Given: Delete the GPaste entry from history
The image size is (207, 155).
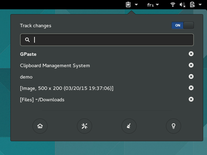Looking at the screenshot, I should [x=191, y=54].
